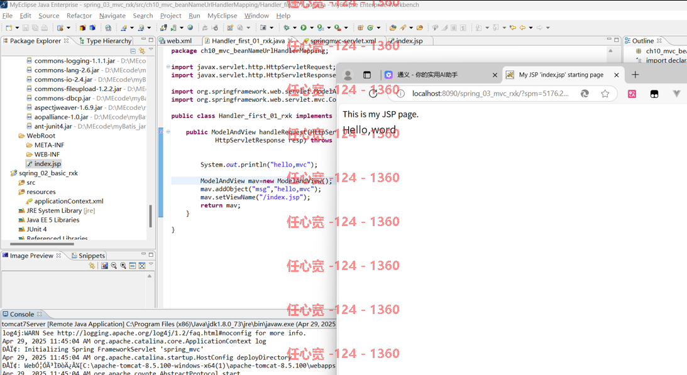Minimize the Image Preview panel
The height and width of the screenshot is (375, 687).
(x=143, y=254)
